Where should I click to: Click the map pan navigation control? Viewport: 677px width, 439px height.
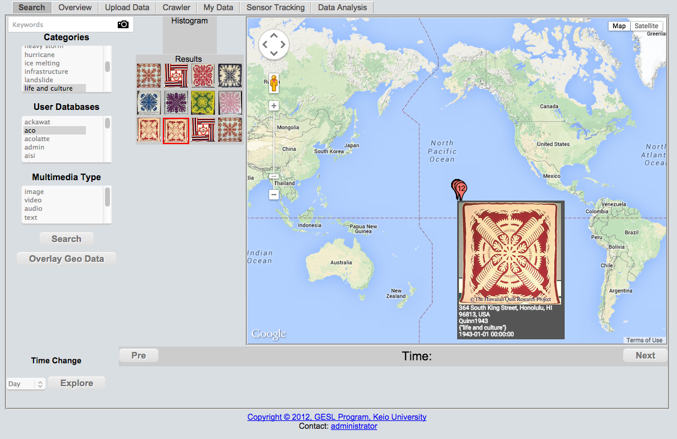click(274, 44)
